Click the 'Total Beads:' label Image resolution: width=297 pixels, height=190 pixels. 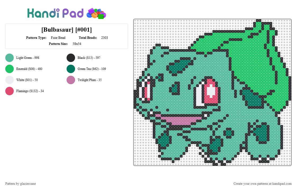[88, 38]
